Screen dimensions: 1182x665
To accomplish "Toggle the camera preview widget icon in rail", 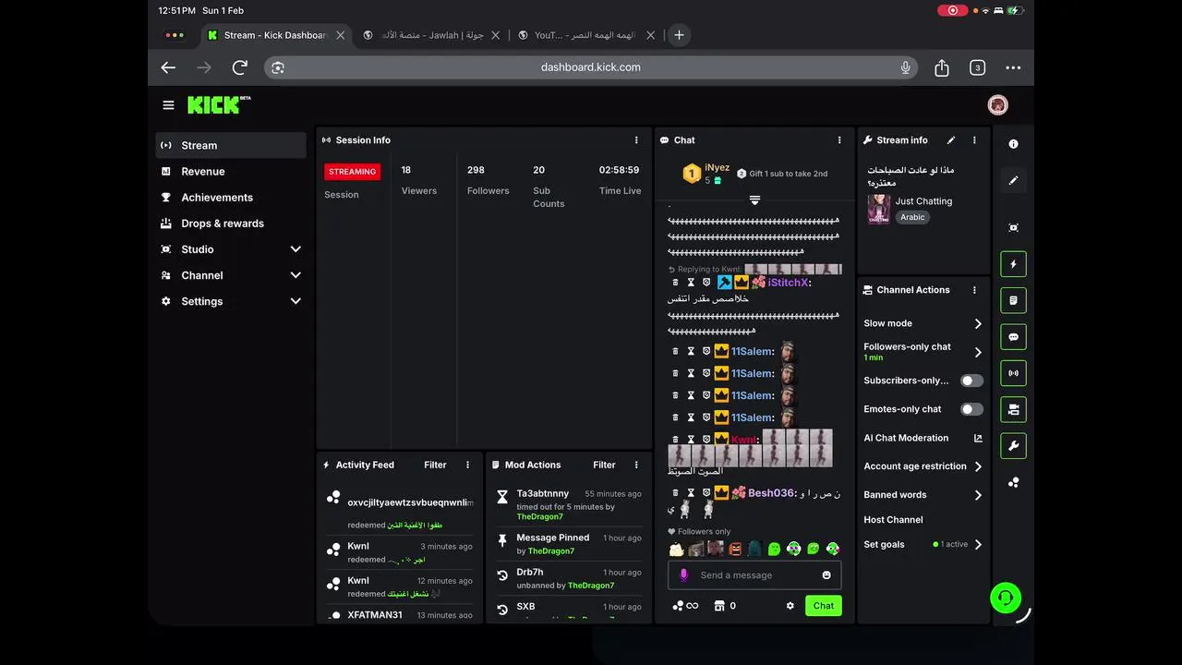I will (x=1013, y=409).
